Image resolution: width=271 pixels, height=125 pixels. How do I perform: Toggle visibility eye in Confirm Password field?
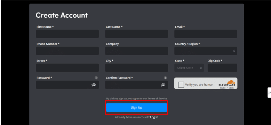pyautogui.click(x=163, y=85)
